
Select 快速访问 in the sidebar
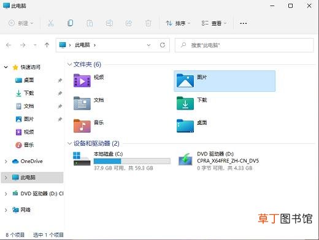tap(31, 67)
